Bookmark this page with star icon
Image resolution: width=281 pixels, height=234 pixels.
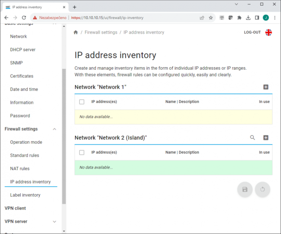211,17
